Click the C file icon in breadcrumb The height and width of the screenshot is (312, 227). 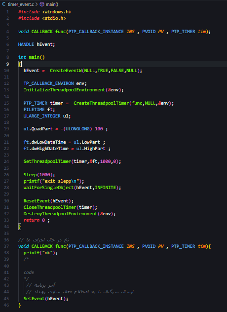click(x=3, y=4)
